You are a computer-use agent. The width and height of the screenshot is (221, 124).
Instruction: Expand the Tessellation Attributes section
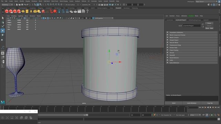tap(192, 32)
